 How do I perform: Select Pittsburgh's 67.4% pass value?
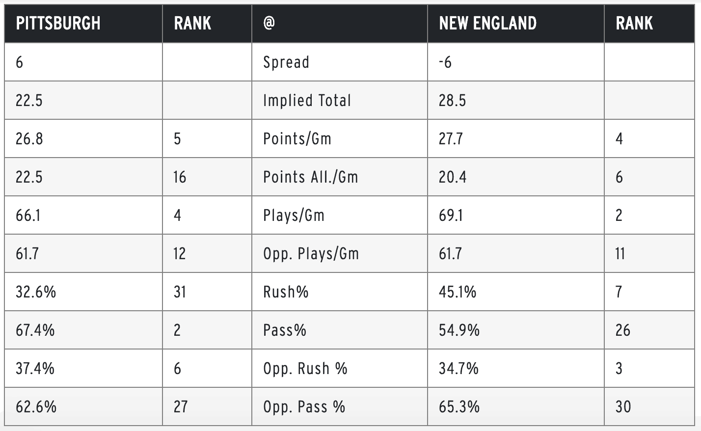click(35, 330)
